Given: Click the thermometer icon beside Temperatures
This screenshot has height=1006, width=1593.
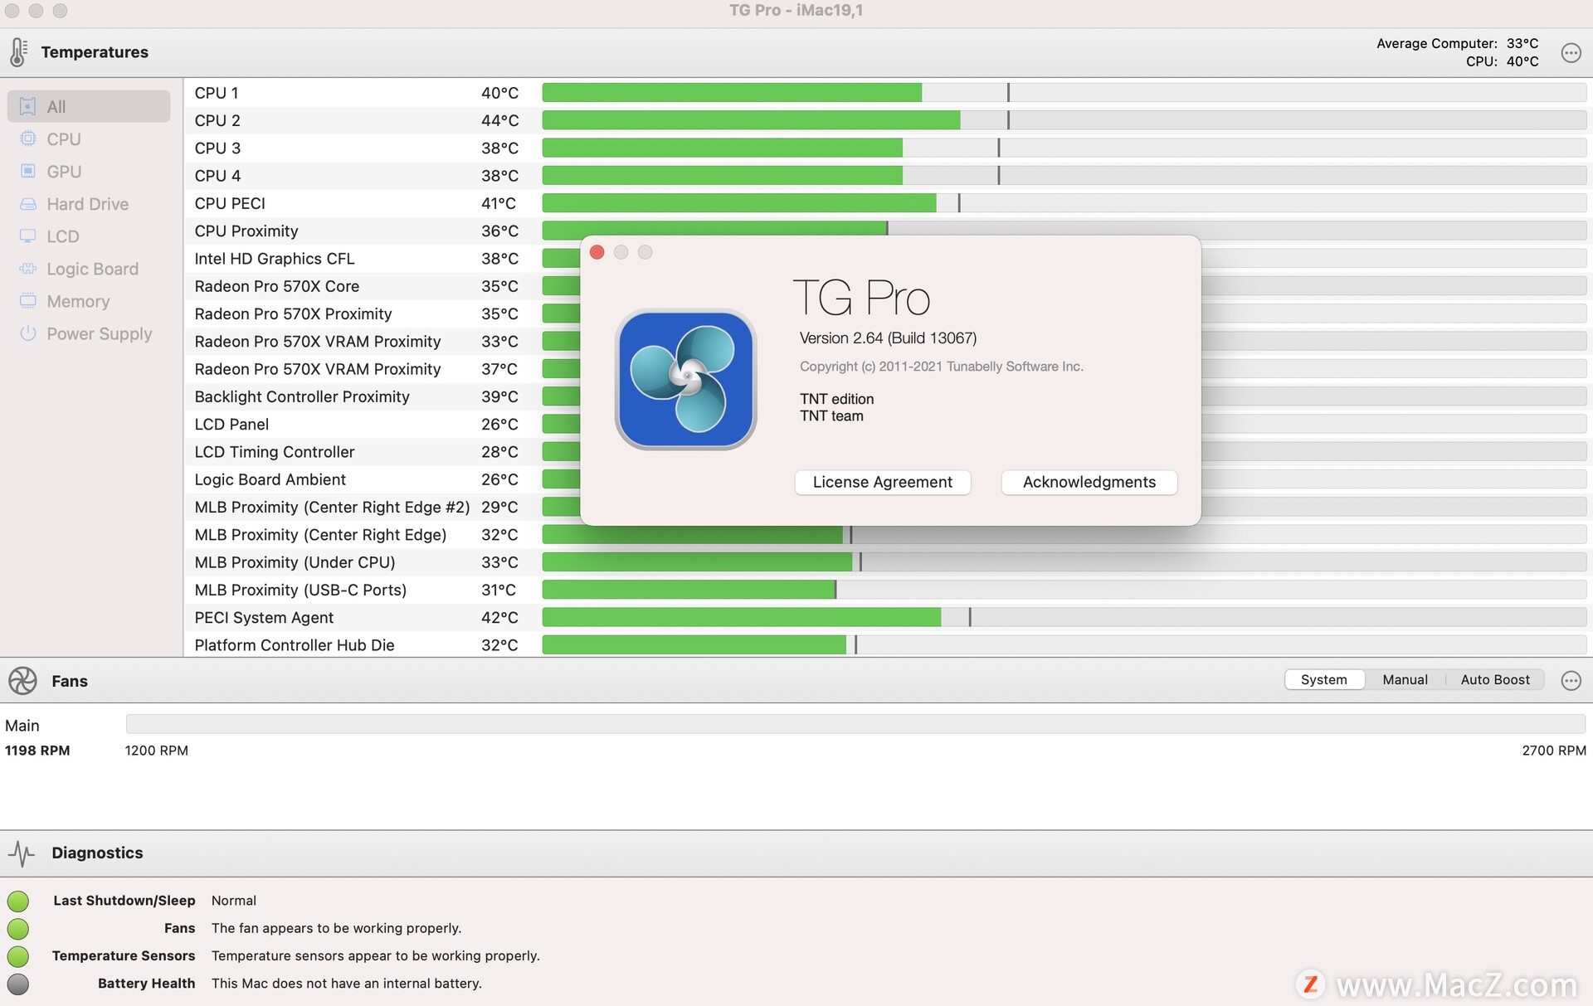Looking at the screenshot, I should tap(18, 51).
